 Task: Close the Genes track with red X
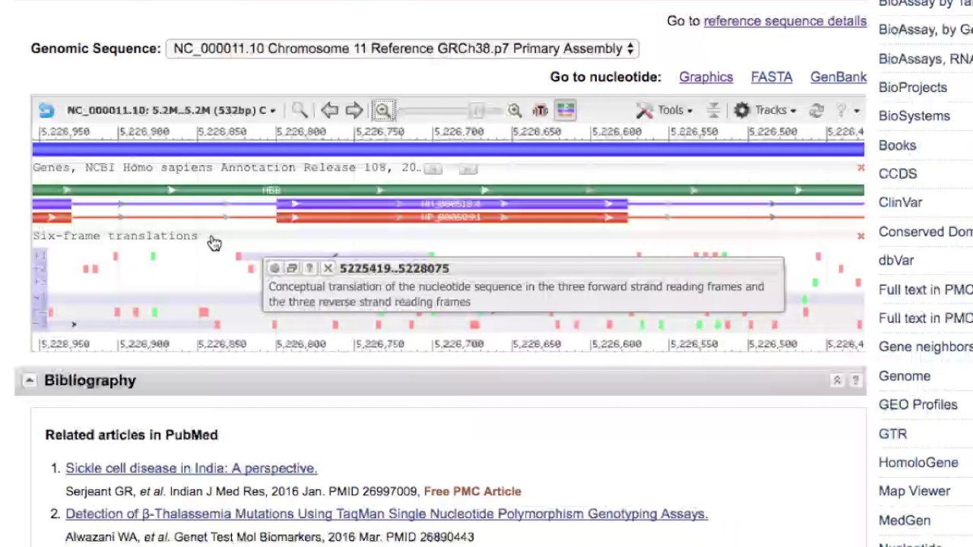pos(860,168)
